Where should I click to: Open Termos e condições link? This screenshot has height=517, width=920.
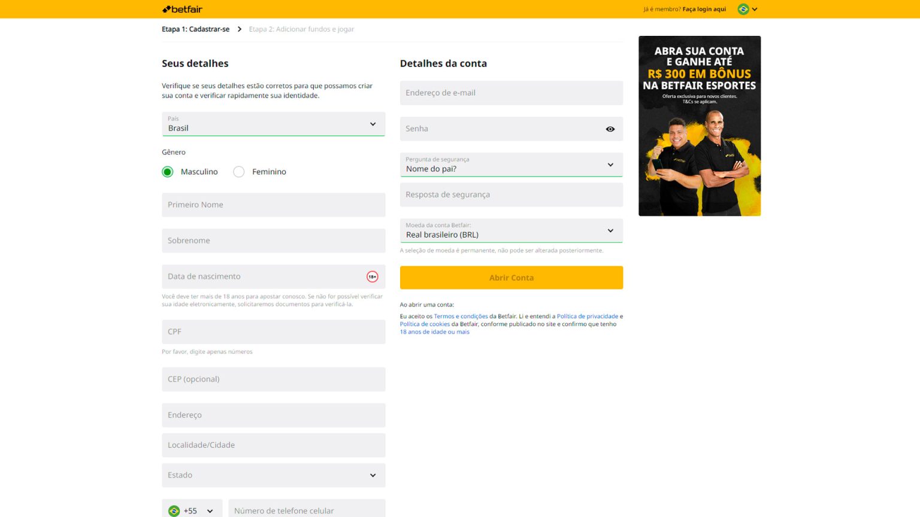click(461, 316)
